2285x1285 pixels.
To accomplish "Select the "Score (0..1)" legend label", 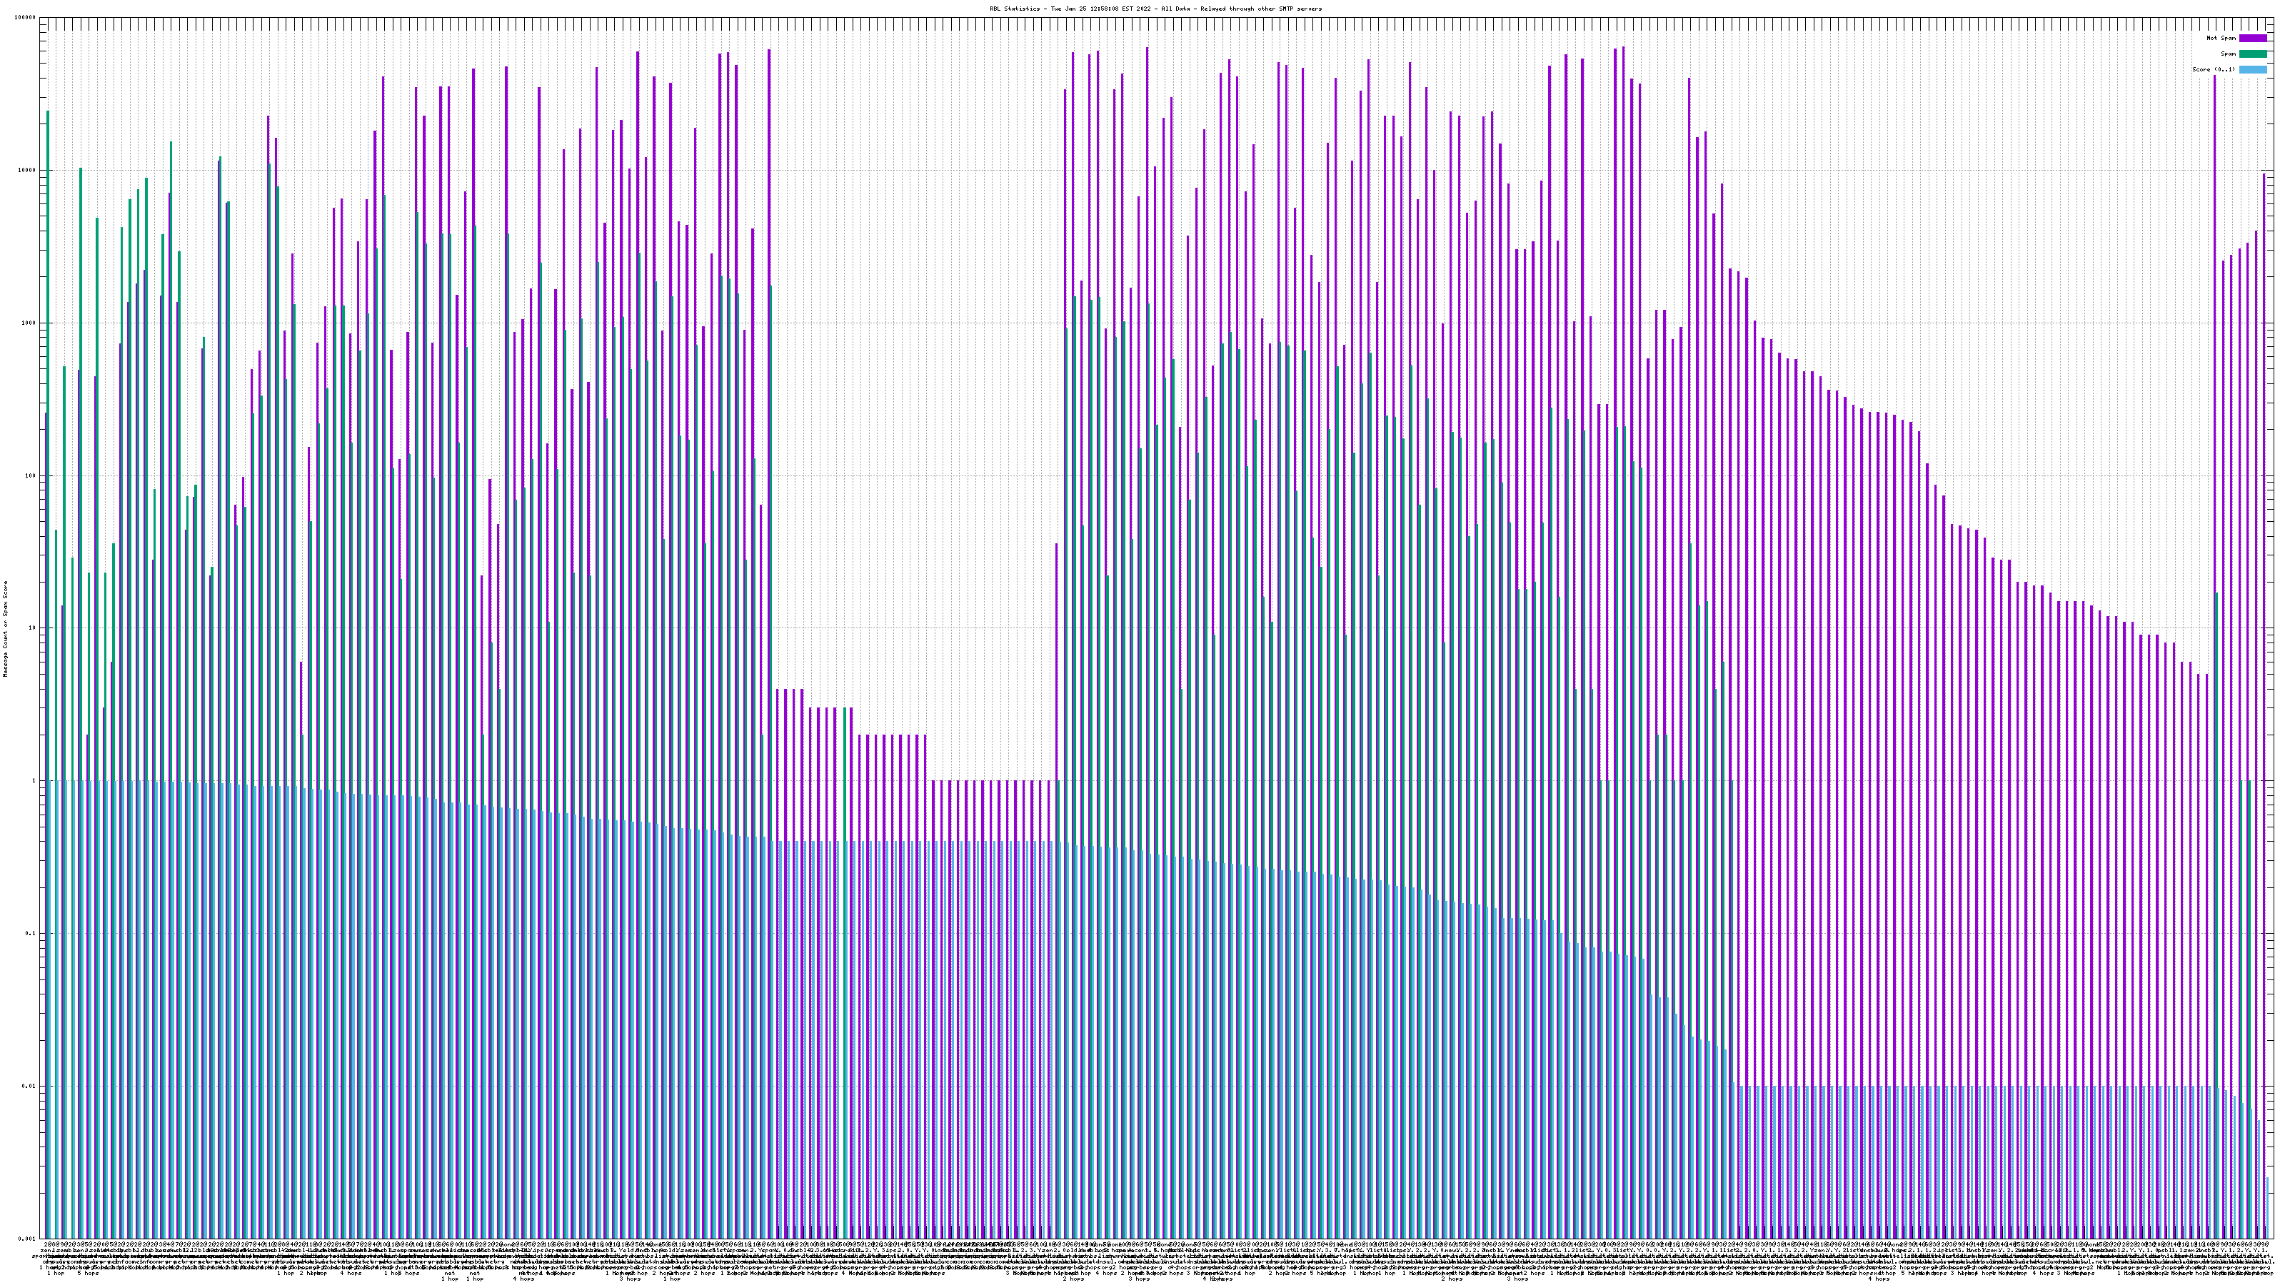I will click(x=2213, y=69).
